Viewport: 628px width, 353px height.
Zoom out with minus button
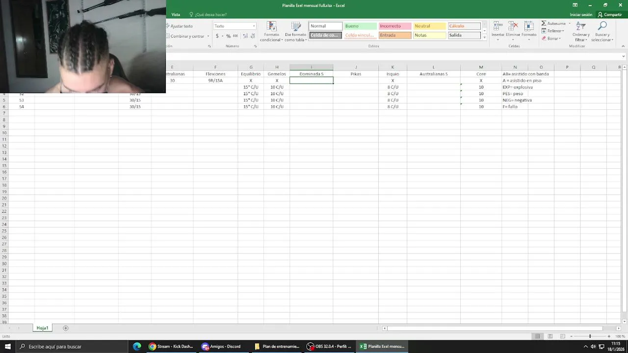(x=572, y=336)
